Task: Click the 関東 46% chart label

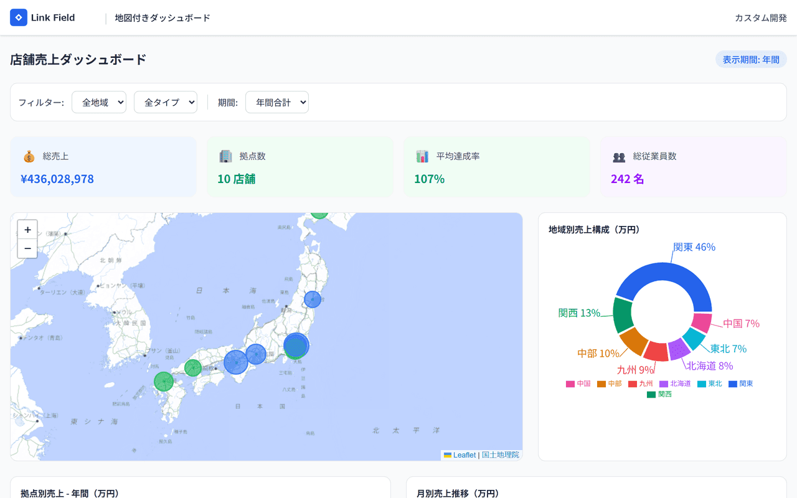Action: tap(694, 247)
